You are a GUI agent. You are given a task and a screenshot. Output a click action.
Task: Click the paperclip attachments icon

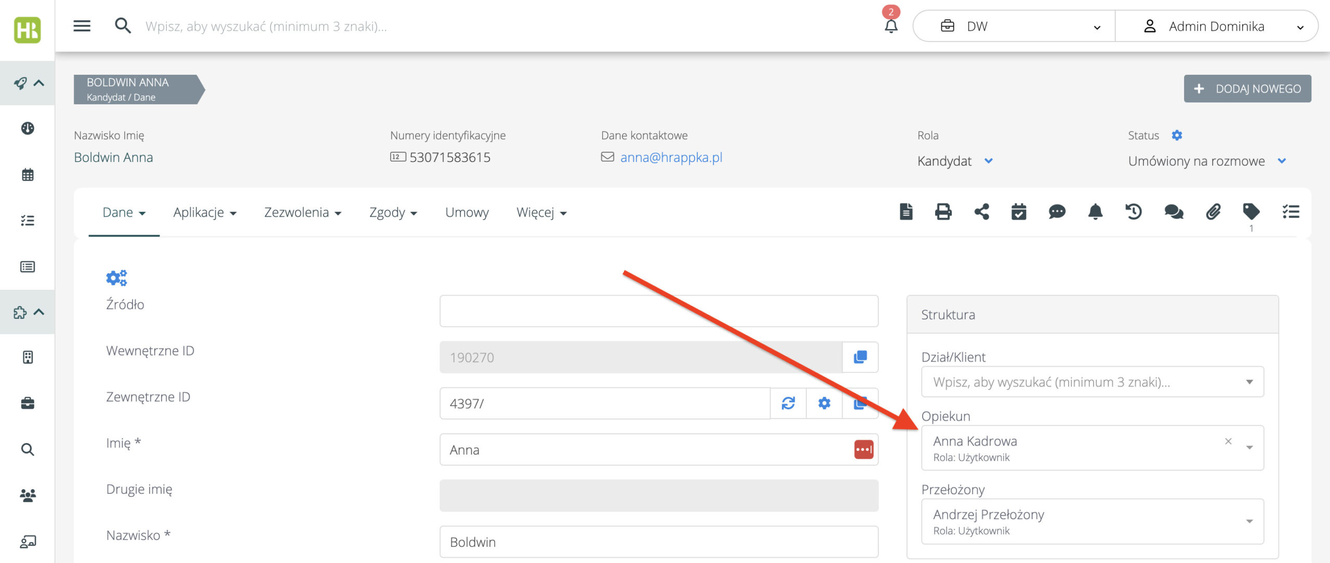[1213, 212]
